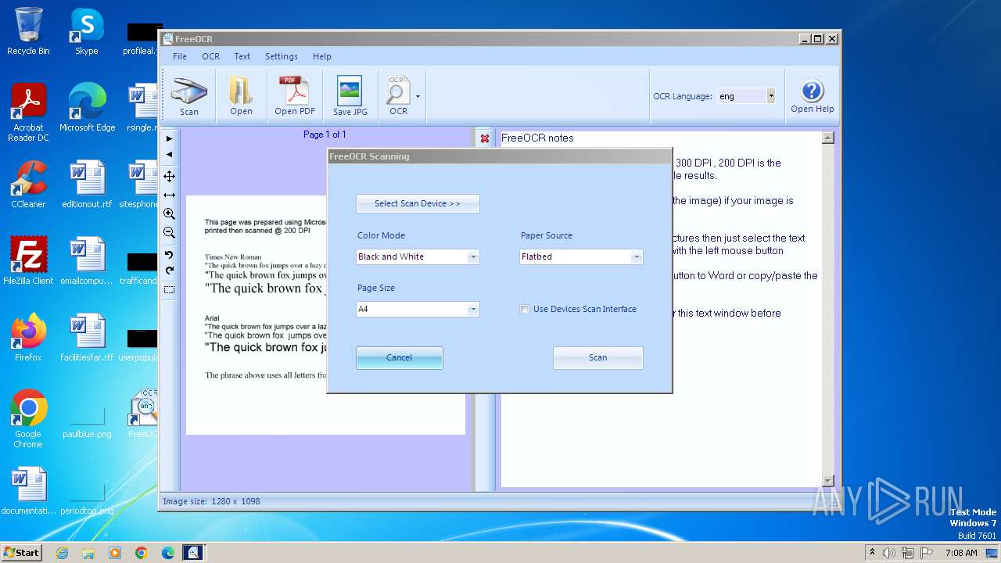This screenshot has height=563, width=1001.
Task: Select the emailcompu... desktop file
Action: point(87,261)
